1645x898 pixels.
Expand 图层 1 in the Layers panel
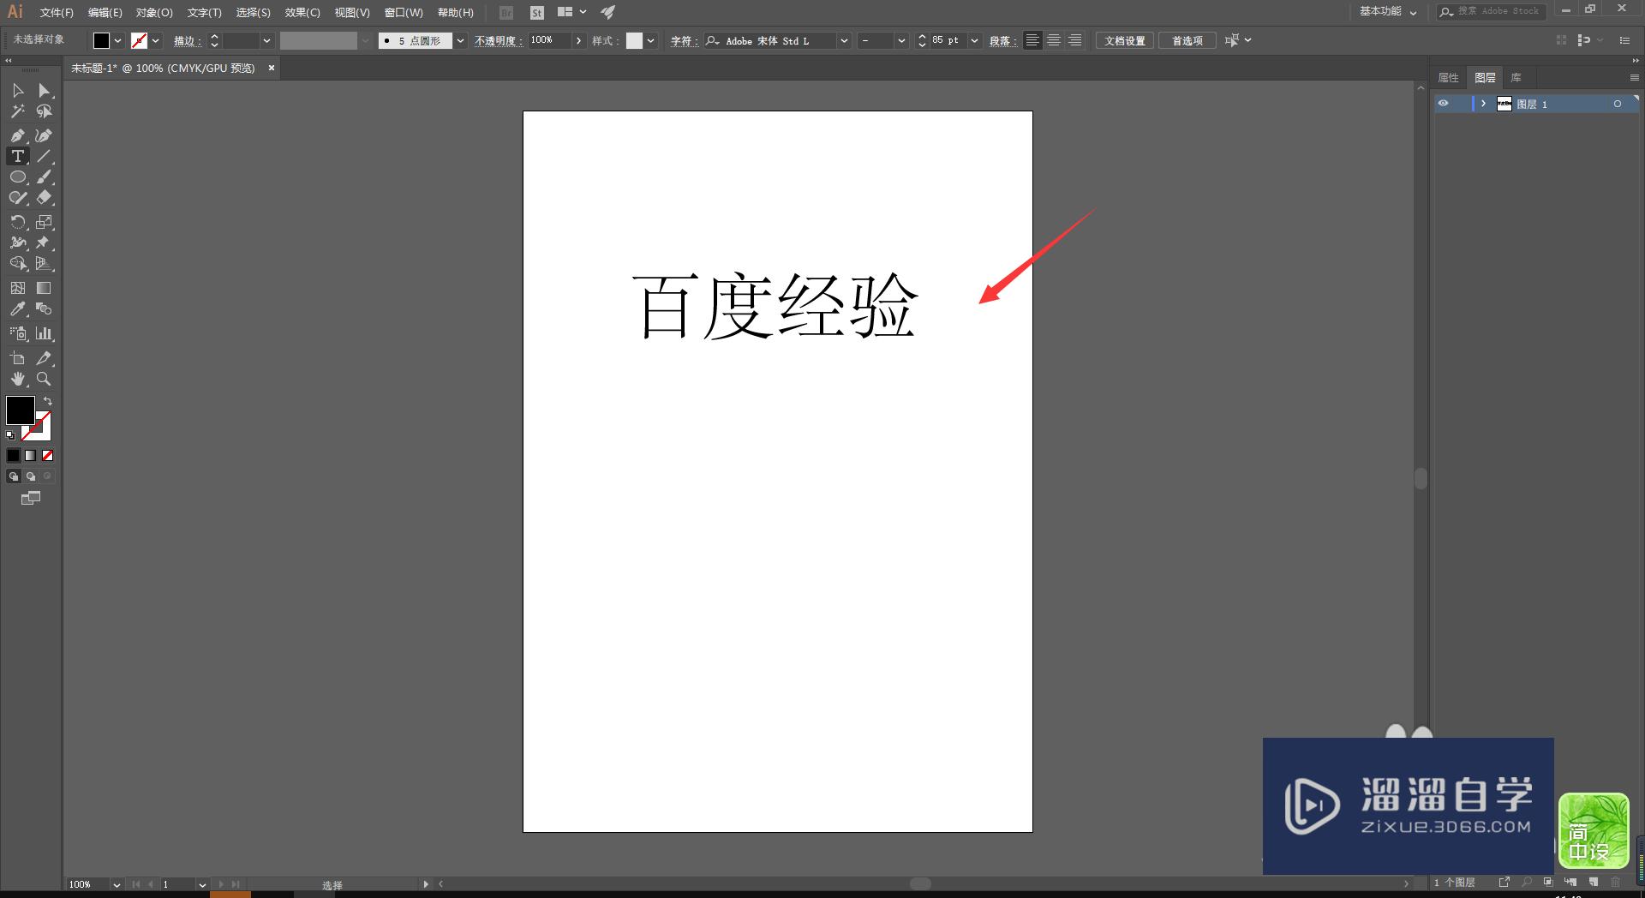(x=1483, y=104)
